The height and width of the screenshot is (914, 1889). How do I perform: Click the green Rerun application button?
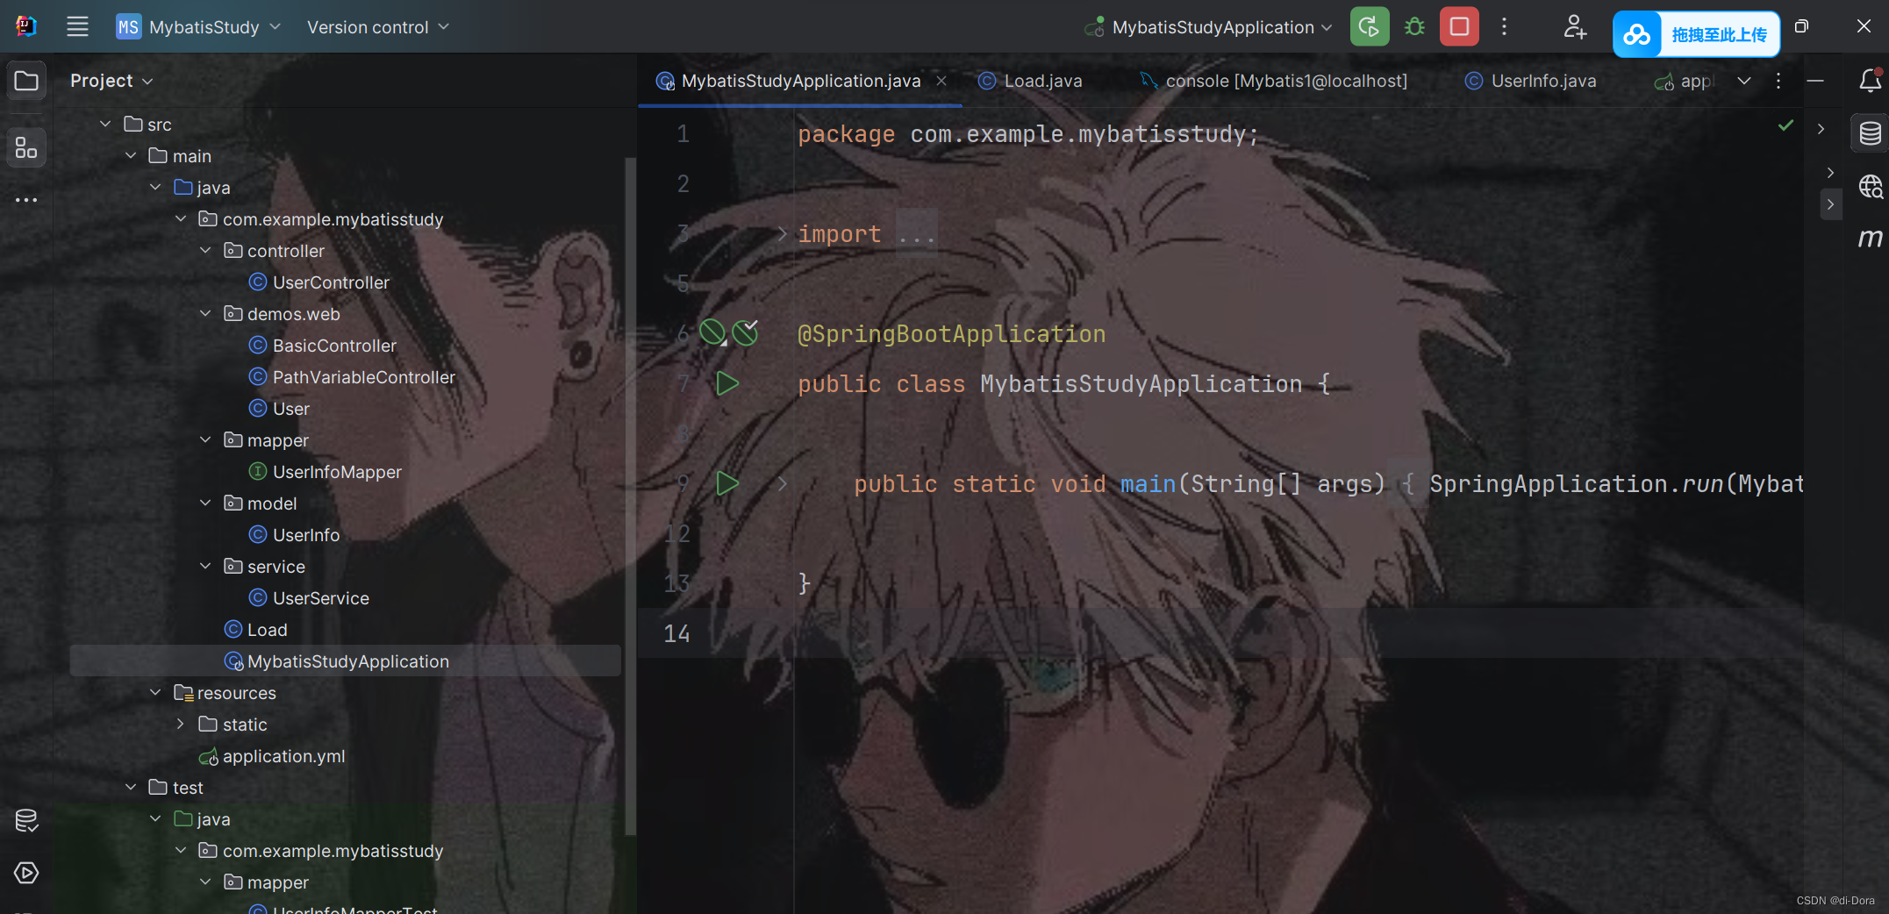pyautogui.click(x=1369, y=26)
